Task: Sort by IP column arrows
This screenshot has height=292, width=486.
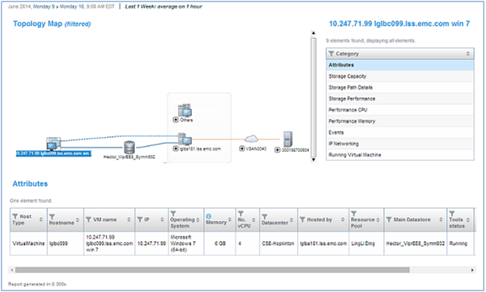Action: click(162, 219)
